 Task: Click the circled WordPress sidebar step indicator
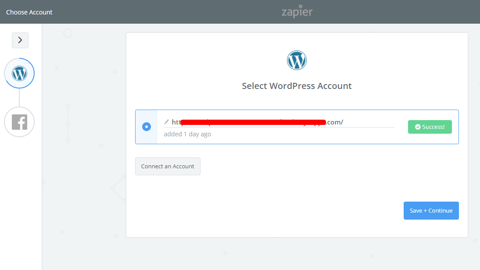[x=19, y=73]
